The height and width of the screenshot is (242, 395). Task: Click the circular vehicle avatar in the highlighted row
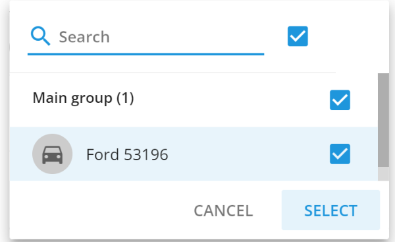point(53,154)
